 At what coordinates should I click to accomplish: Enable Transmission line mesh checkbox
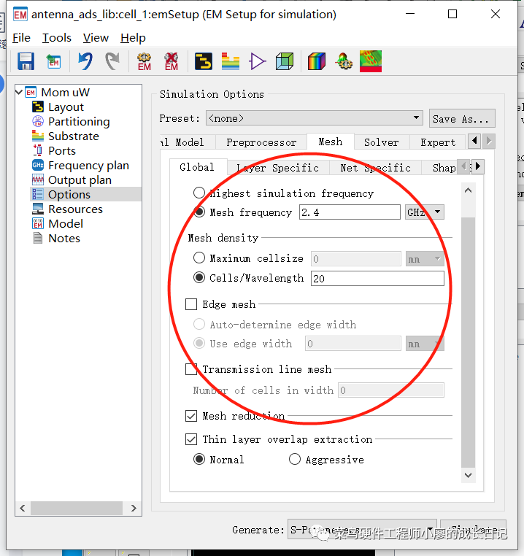(191, 368)
